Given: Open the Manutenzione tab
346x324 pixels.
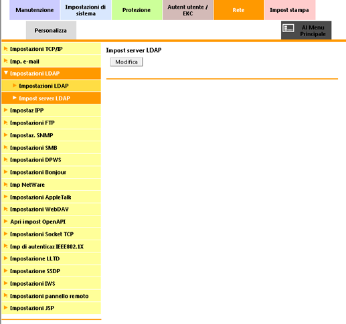Looking at the screenshot, I should (35, 10).
